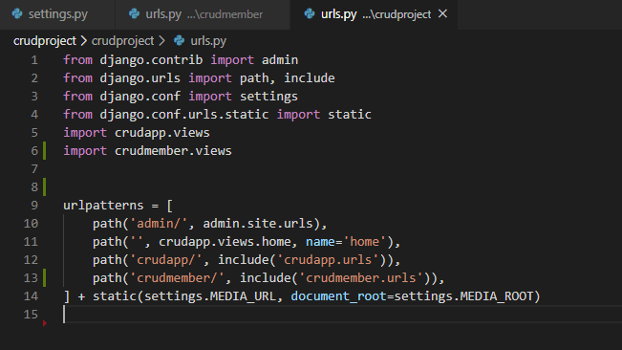Click Python icon on settings.py tab
The height and width of the screenshot is (350, 622).
17,14
